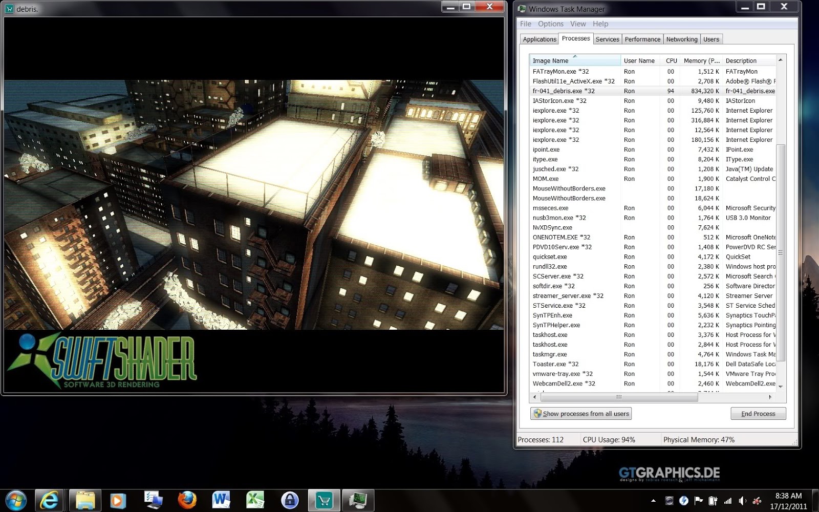Viewport: 819px width, 512px height.
Task: Click the Task Manager title bar icon
Action: tap(522, 9)
